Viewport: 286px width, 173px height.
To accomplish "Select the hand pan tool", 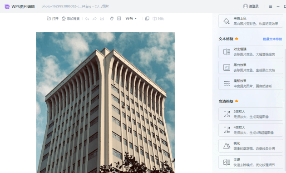I will click(112, 19).
